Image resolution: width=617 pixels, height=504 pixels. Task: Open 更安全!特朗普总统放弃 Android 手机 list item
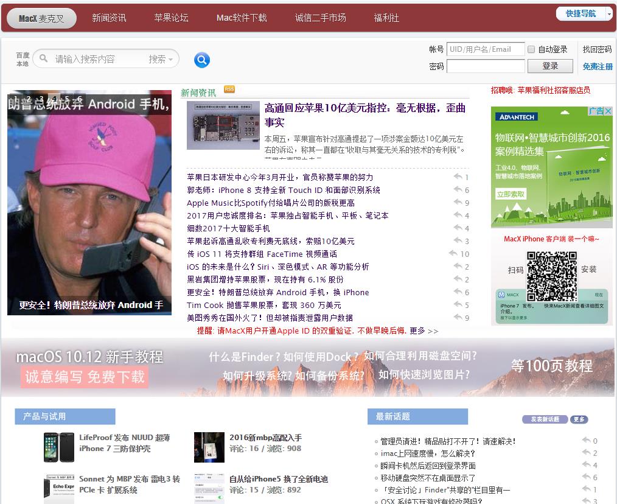[278, 292]
